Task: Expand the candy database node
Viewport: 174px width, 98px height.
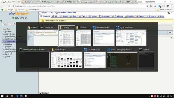Action: point(3,32)
